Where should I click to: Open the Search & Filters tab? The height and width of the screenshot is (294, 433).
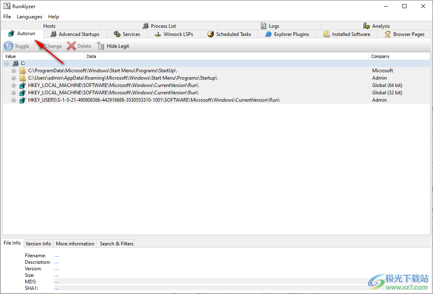pyautogui.click(x=117, y=244)
